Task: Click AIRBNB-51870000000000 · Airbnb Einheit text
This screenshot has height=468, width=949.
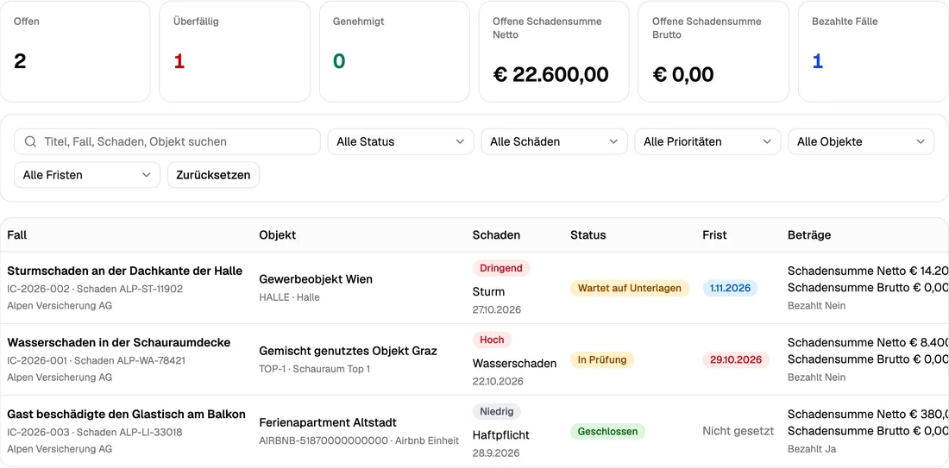Action: (359, 440)
